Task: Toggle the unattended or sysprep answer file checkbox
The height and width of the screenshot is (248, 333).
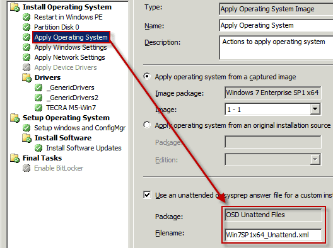Action: tap(147, 194)
